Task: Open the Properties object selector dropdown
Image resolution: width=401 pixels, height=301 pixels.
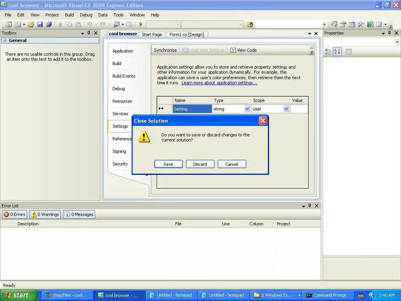Action: pyautogui.click(x=397, y=42)
